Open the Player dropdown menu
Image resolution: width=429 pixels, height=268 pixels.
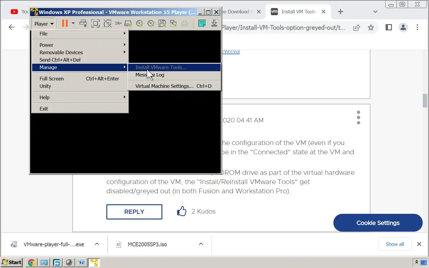point(43,24)
